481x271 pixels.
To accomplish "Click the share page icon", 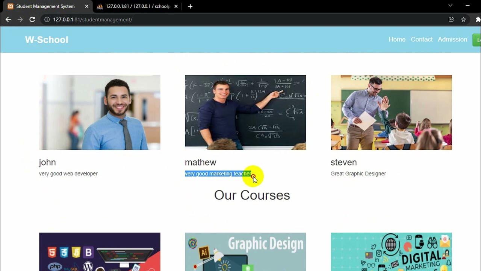I will 451,20.
